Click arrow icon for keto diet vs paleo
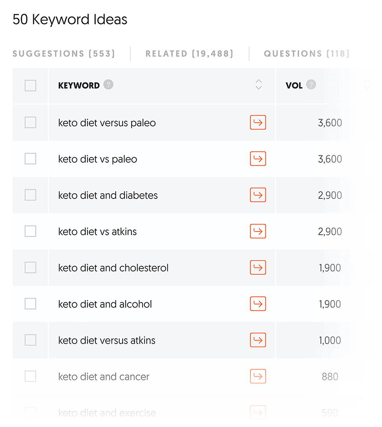The width and height of the screenshot is (382, 427). [x=258, y=159]
